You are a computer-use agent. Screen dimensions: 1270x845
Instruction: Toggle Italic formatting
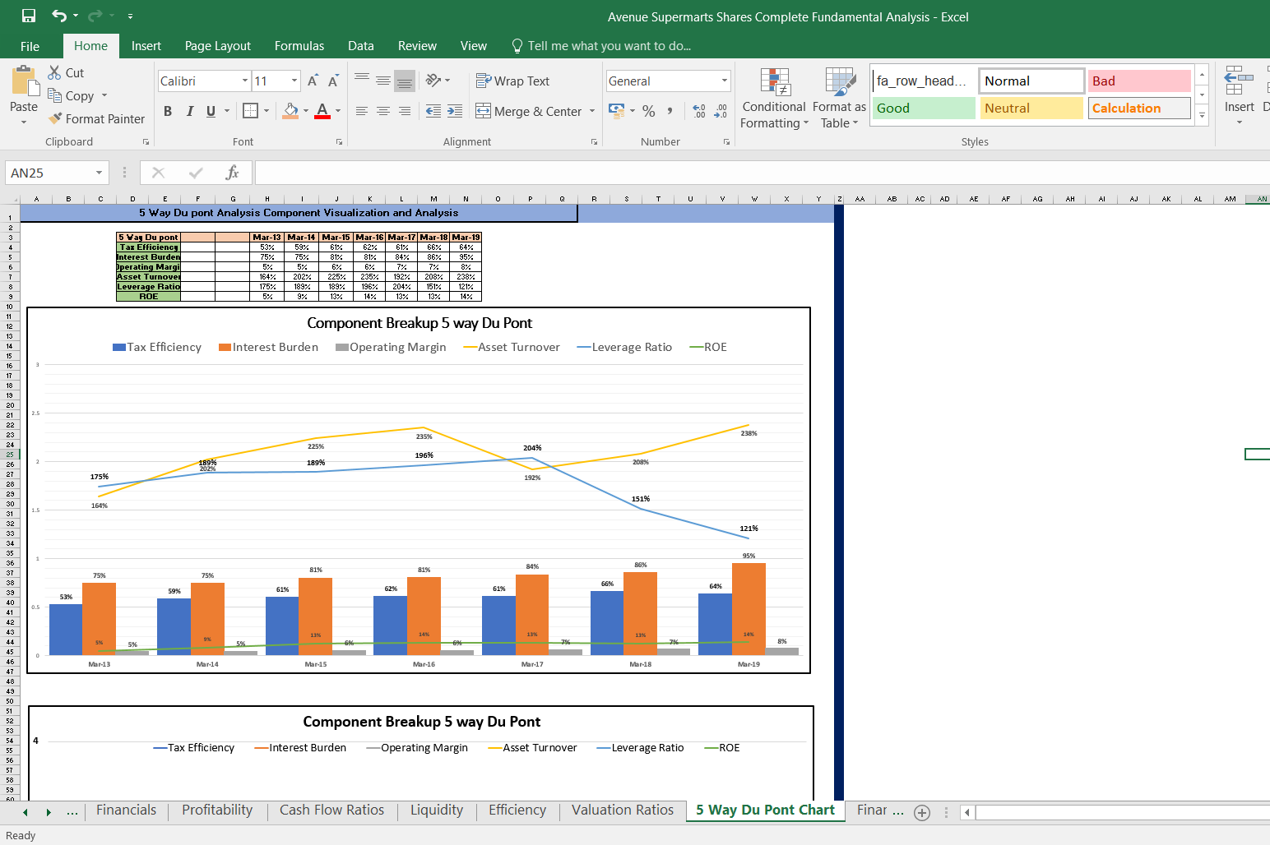[190, 111]
